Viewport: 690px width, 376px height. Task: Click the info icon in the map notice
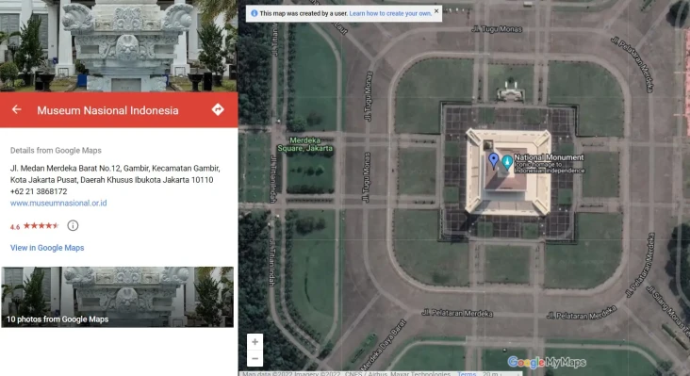(254, 13)
